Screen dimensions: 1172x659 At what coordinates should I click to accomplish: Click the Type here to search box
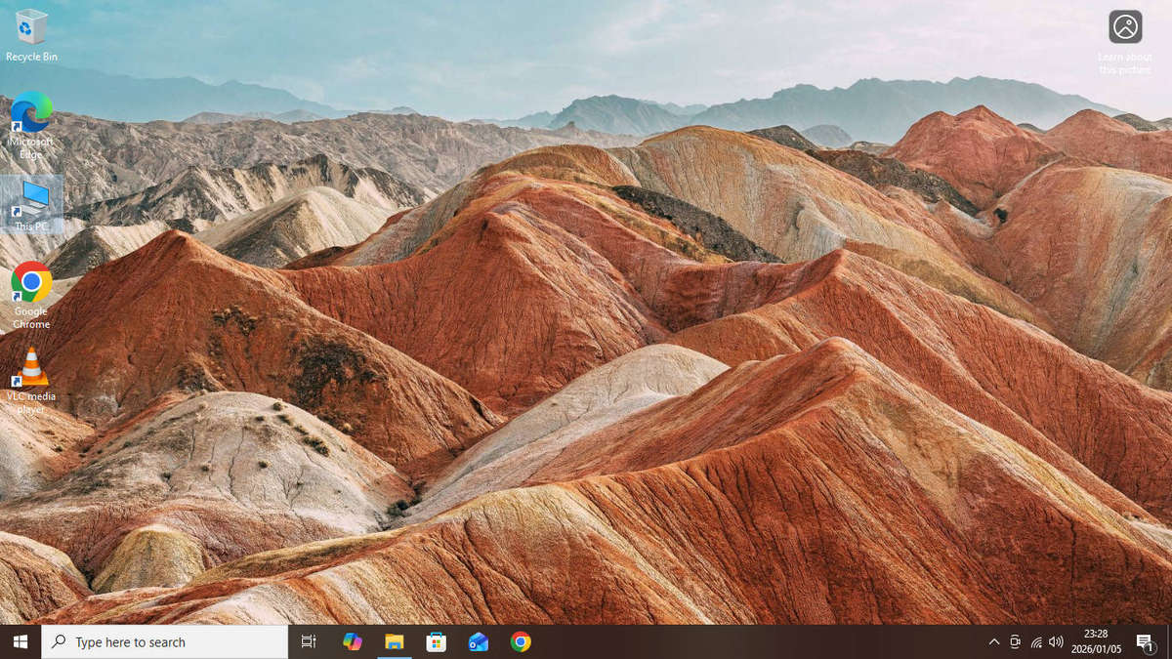166,641
